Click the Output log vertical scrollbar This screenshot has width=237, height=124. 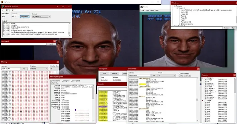pos(69,29)
